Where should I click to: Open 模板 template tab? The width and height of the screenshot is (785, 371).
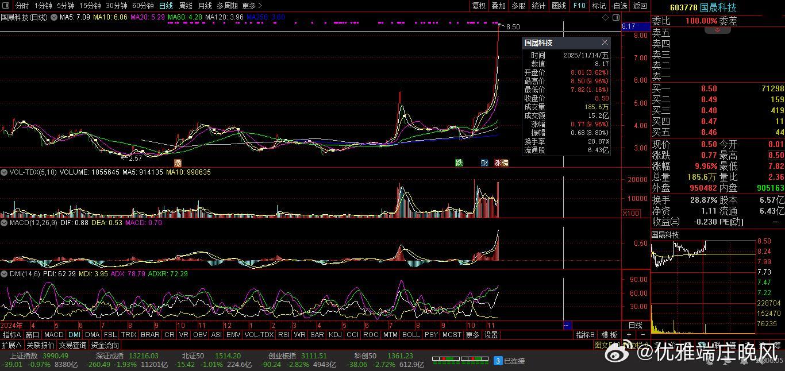point(609,335)
